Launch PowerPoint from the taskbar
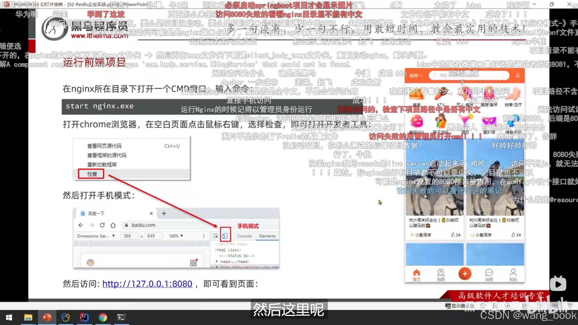Screen dimensions: 578x325 [47, 317]
